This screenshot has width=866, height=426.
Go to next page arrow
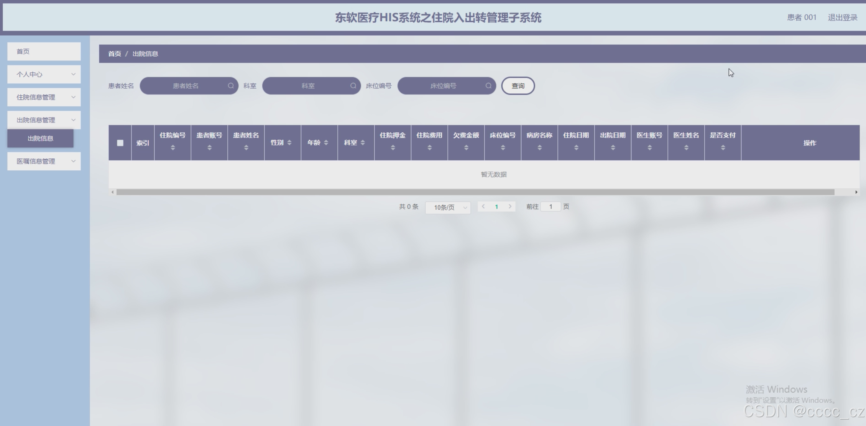pos(510,206)
